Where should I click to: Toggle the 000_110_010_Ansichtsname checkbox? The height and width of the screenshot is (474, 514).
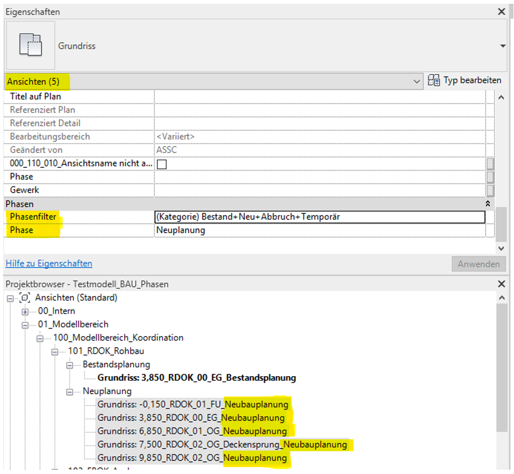(161, 164)
